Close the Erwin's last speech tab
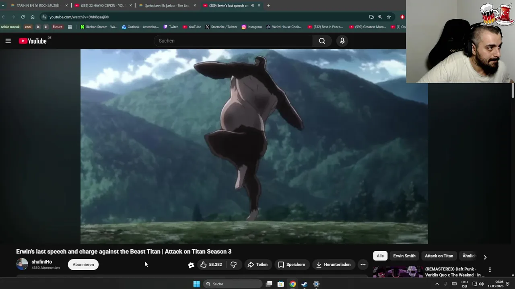Viewport: 515px width, 289px height. (259, 6)
